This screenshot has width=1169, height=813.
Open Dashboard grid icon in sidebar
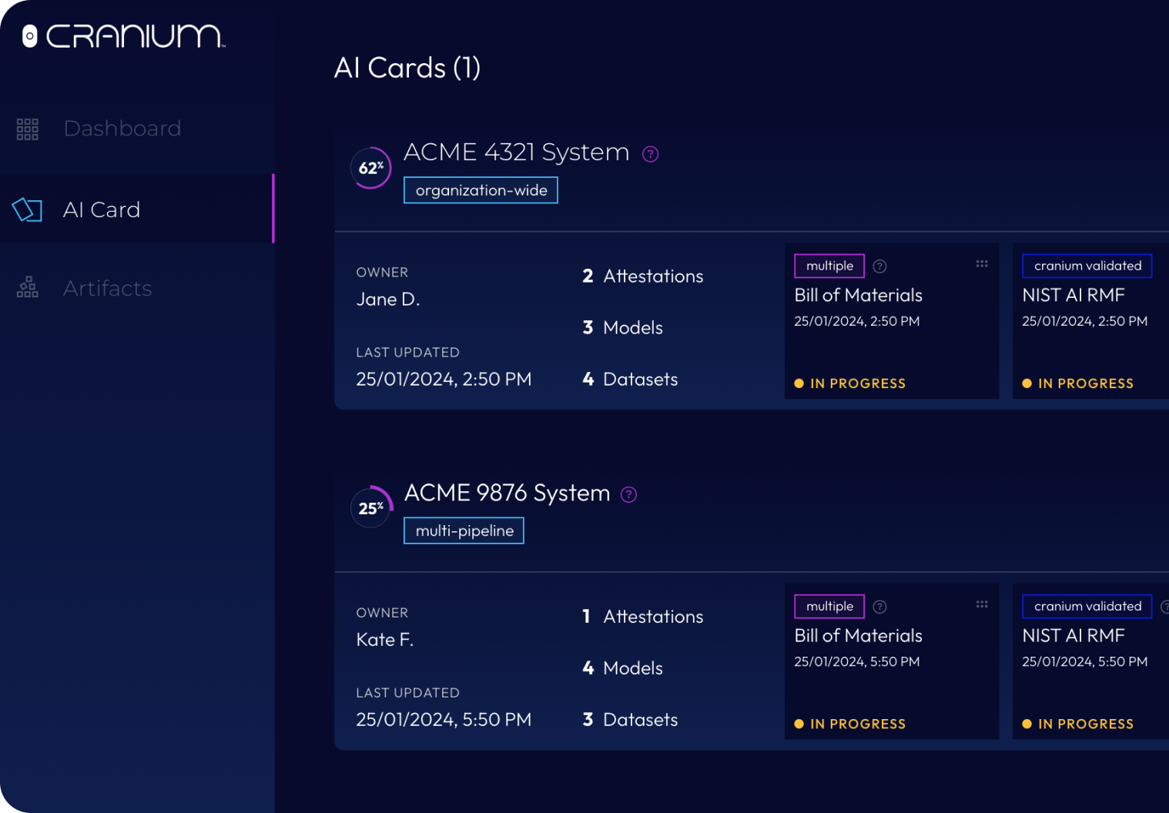[28, 129]
